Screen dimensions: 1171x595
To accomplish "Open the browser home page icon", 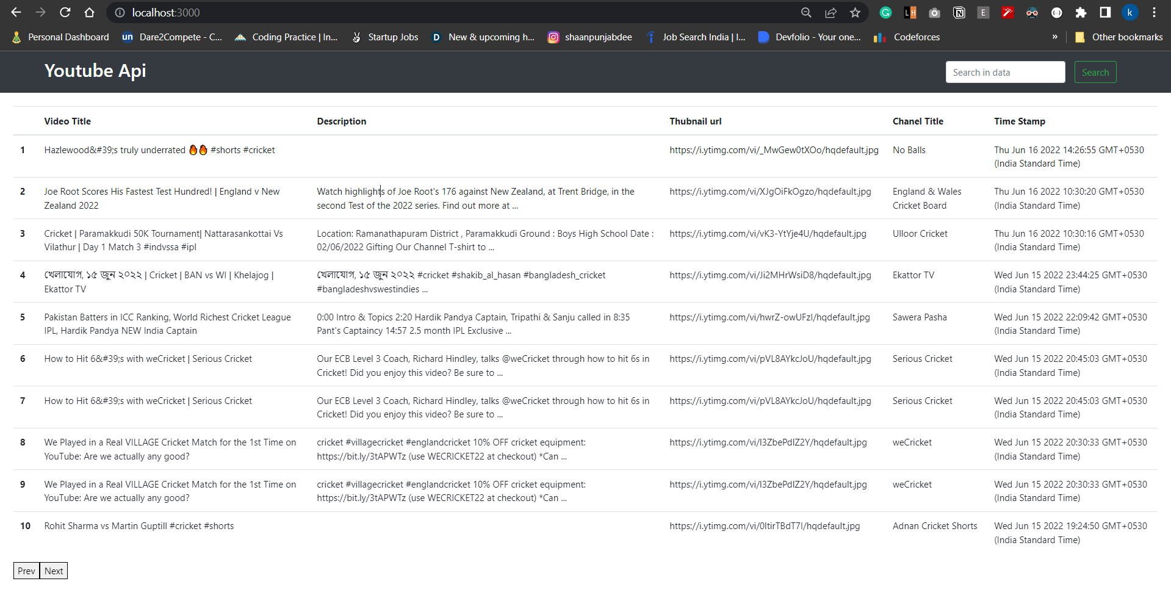I will click(x=90, y=12).
